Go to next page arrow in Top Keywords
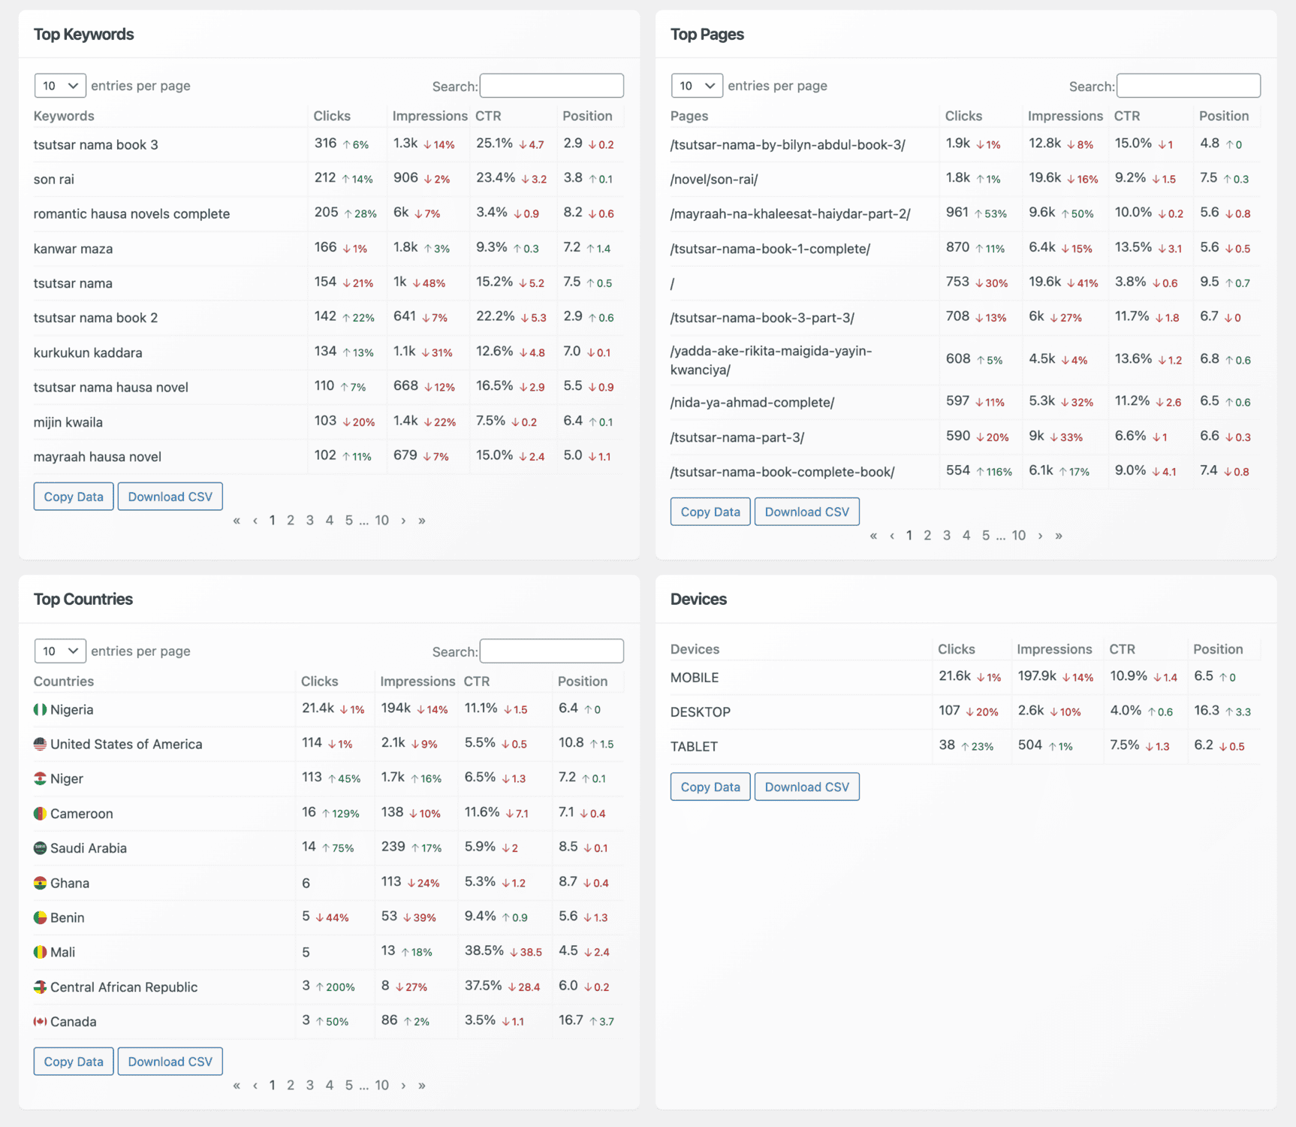Viewport: 1296px width, 1127px height. pos(403,520)
